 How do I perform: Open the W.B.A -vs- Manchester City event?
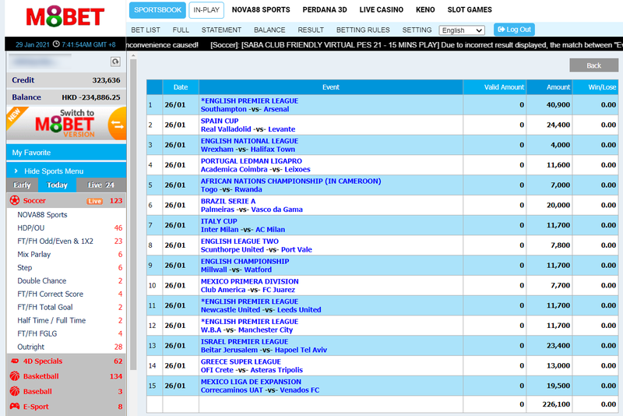pyautogui.click(x=247, y=330)
